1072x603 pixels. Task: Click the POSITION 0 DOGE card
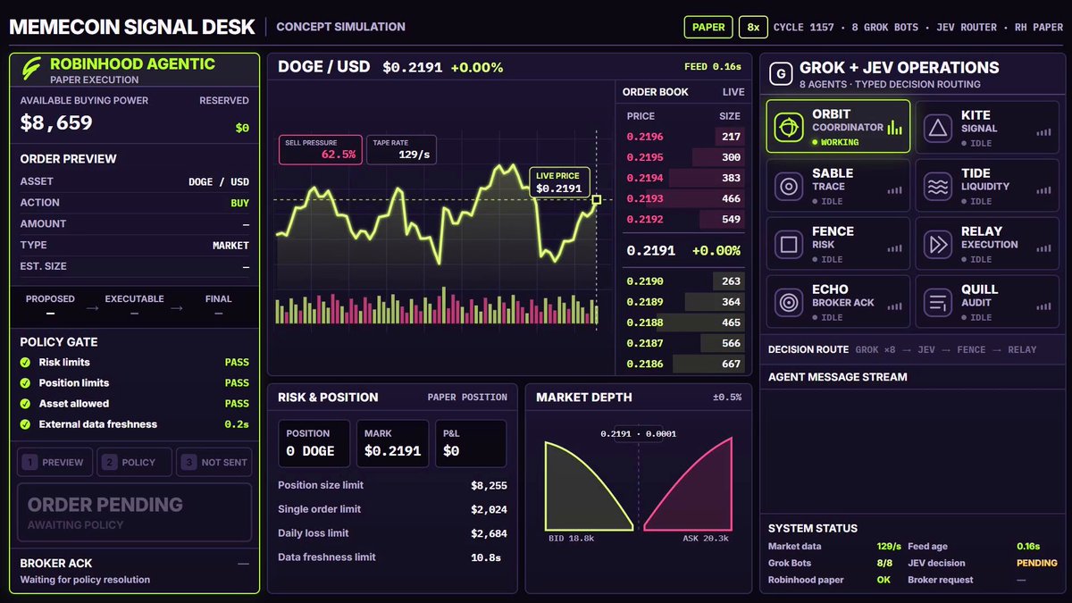tap(314, 444)
